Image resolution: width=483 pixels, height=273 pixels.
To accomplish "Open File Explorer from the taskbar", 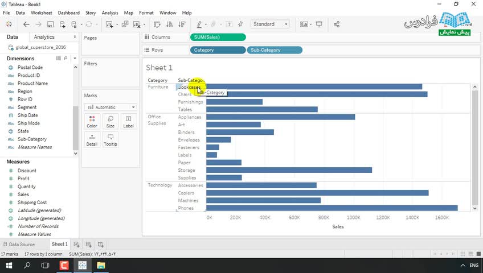I will tap(101, 265).
